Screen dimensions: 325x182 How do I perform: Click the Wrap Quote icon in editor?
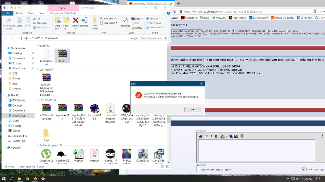pyautogui.click(x=242, y=136)
